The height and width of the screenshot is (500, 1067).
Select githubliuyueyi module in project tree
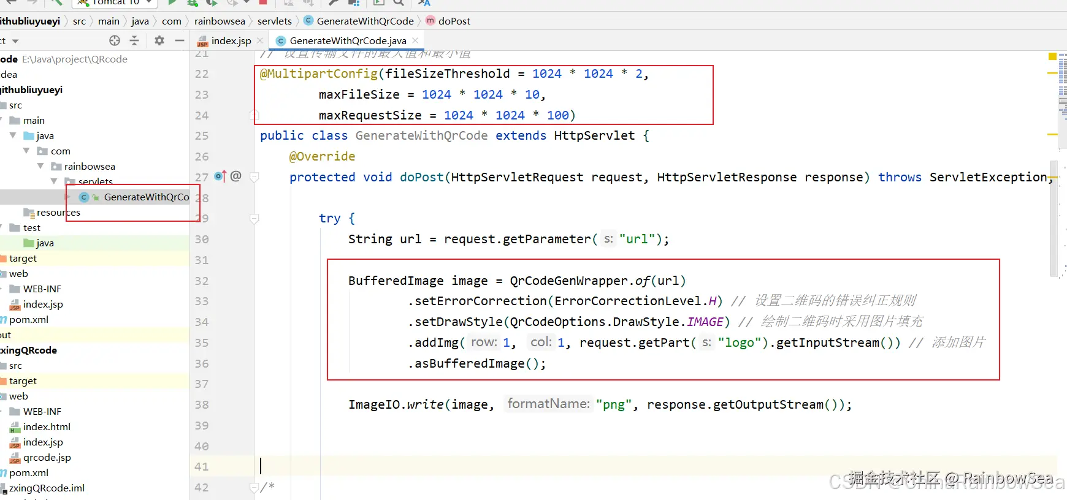(31, 89)
